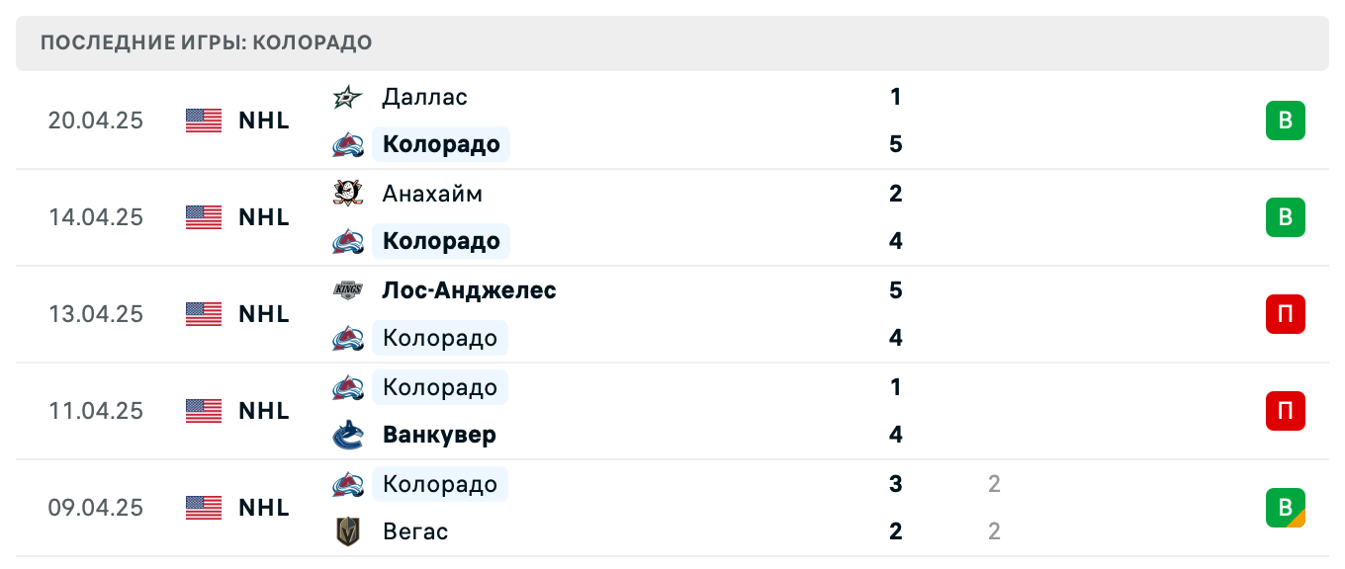Open the Анахайм team link
Image resolution: width=1345 pixels, height=569 pixels.
433,194
